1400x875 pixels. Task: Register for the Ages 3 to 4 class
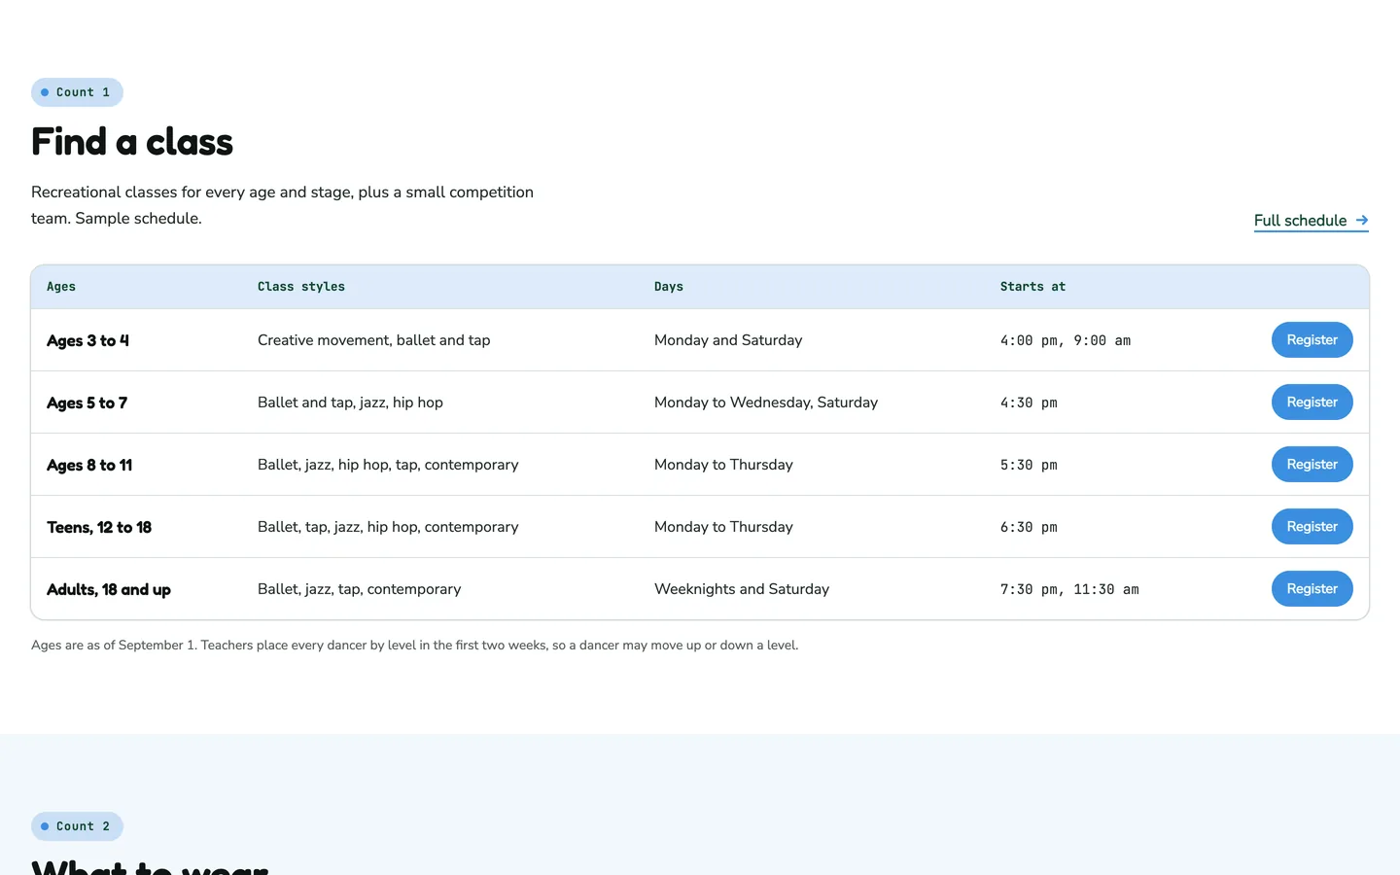click(1312, 340)
